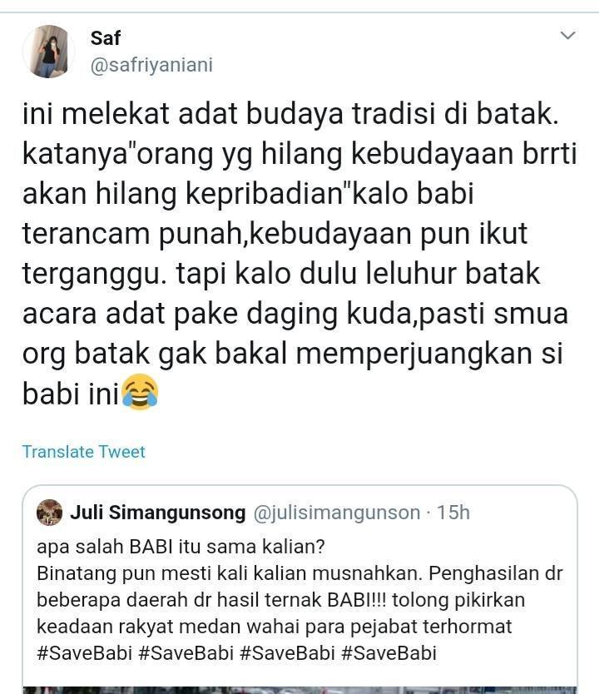Select the second #SaveBabi hashtag
This screenshot has width=599, height=694.
coord(186,653)
